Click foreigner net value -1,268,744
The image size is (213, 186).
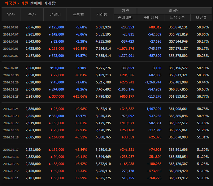(x=153, y=82)
